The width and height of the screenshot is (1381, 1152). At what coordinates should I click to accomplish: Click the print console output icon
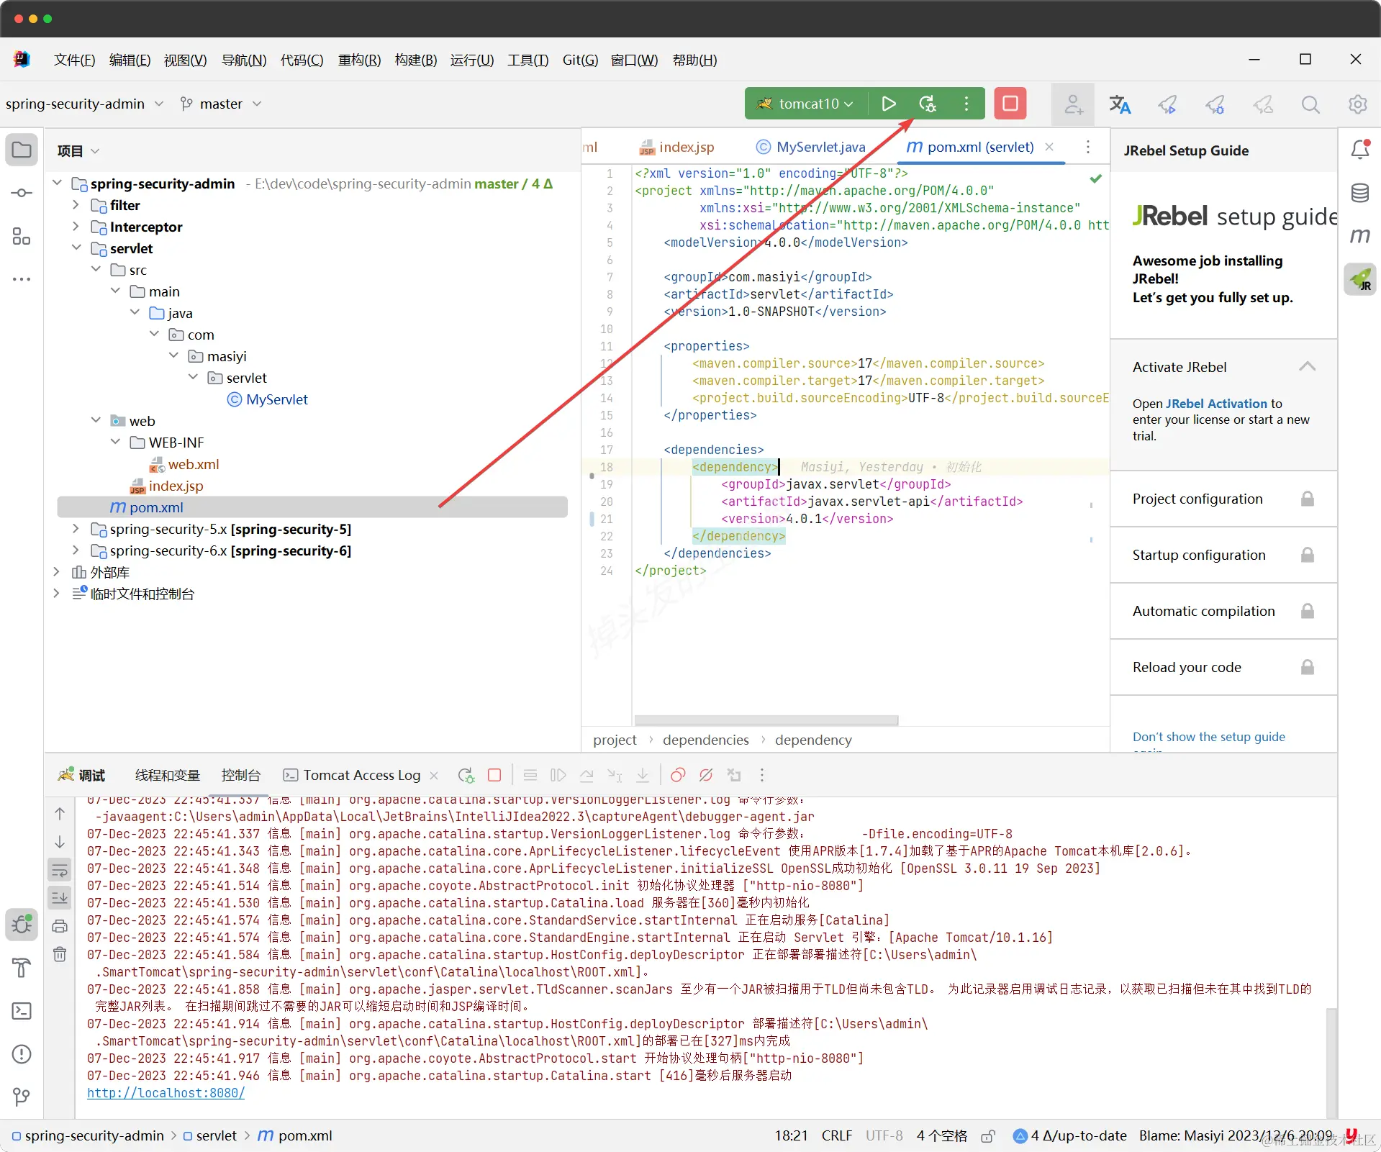click(x=60, y=926)
